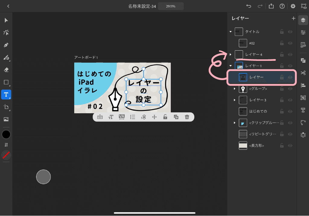
Task: Select the Eraser tool
Action: click(6, 70)
